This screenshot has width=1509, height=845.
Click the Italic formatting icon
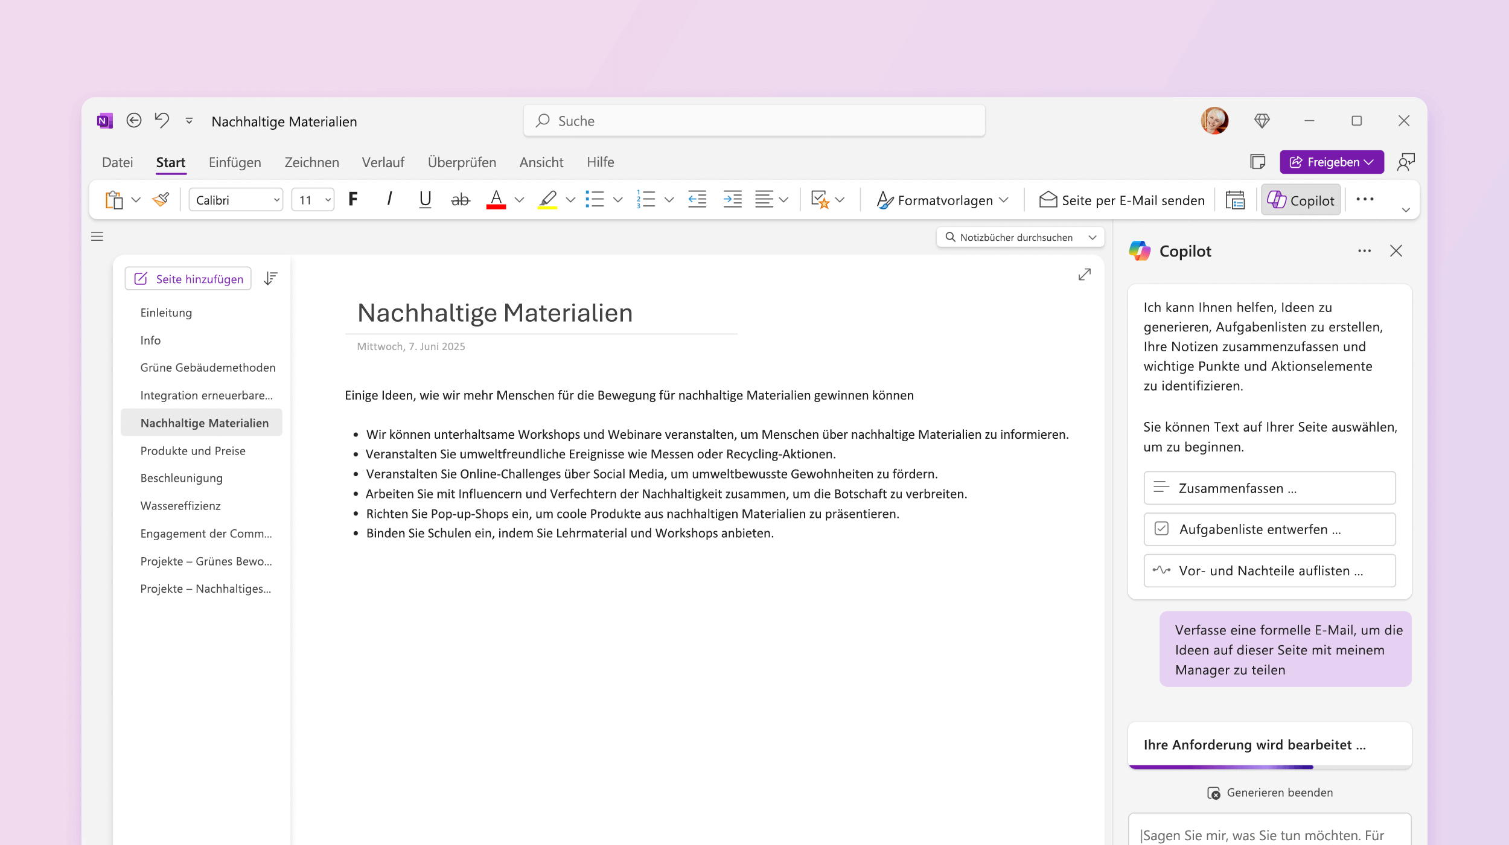click(x=389, y=199)
